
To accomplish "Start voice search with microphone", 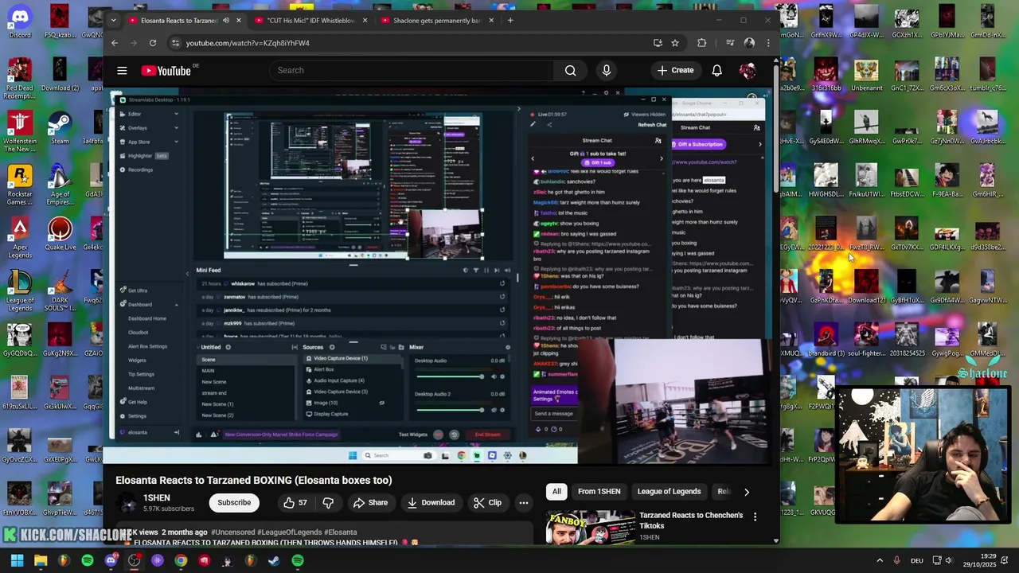I will (607, 70).
